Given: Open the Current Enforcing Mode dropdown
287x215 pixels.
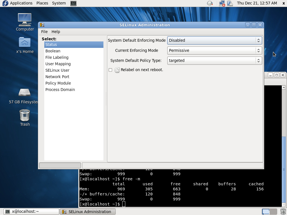Looking at the screenshot, I should tap(214, 50).
